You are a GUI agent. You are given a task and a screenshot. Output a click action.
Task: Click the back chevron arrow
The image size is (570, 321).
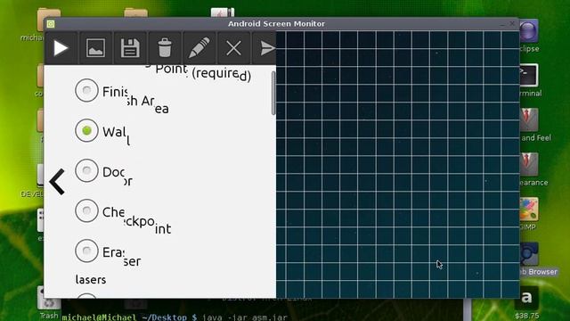point(57,181)
